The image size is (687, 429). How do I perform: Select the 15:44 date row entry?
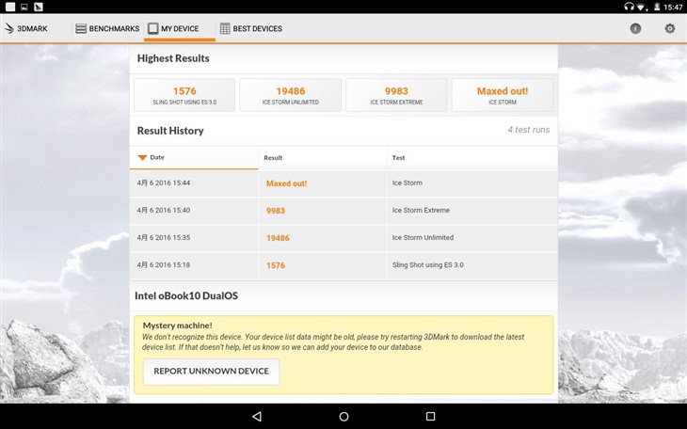click(x=164, y=183)
